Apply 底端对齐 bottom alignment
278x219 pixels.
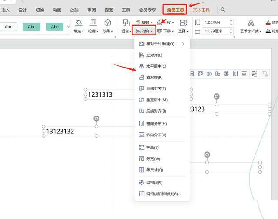coord(156,111)
